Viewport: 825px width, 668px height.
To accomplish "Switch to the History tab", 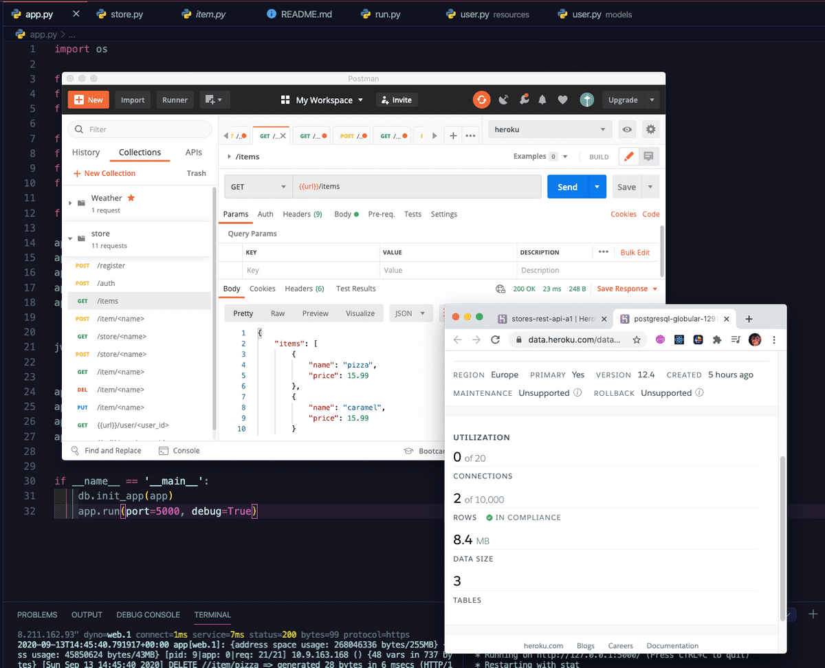I will pyautogui.click(x=86, y=153).
